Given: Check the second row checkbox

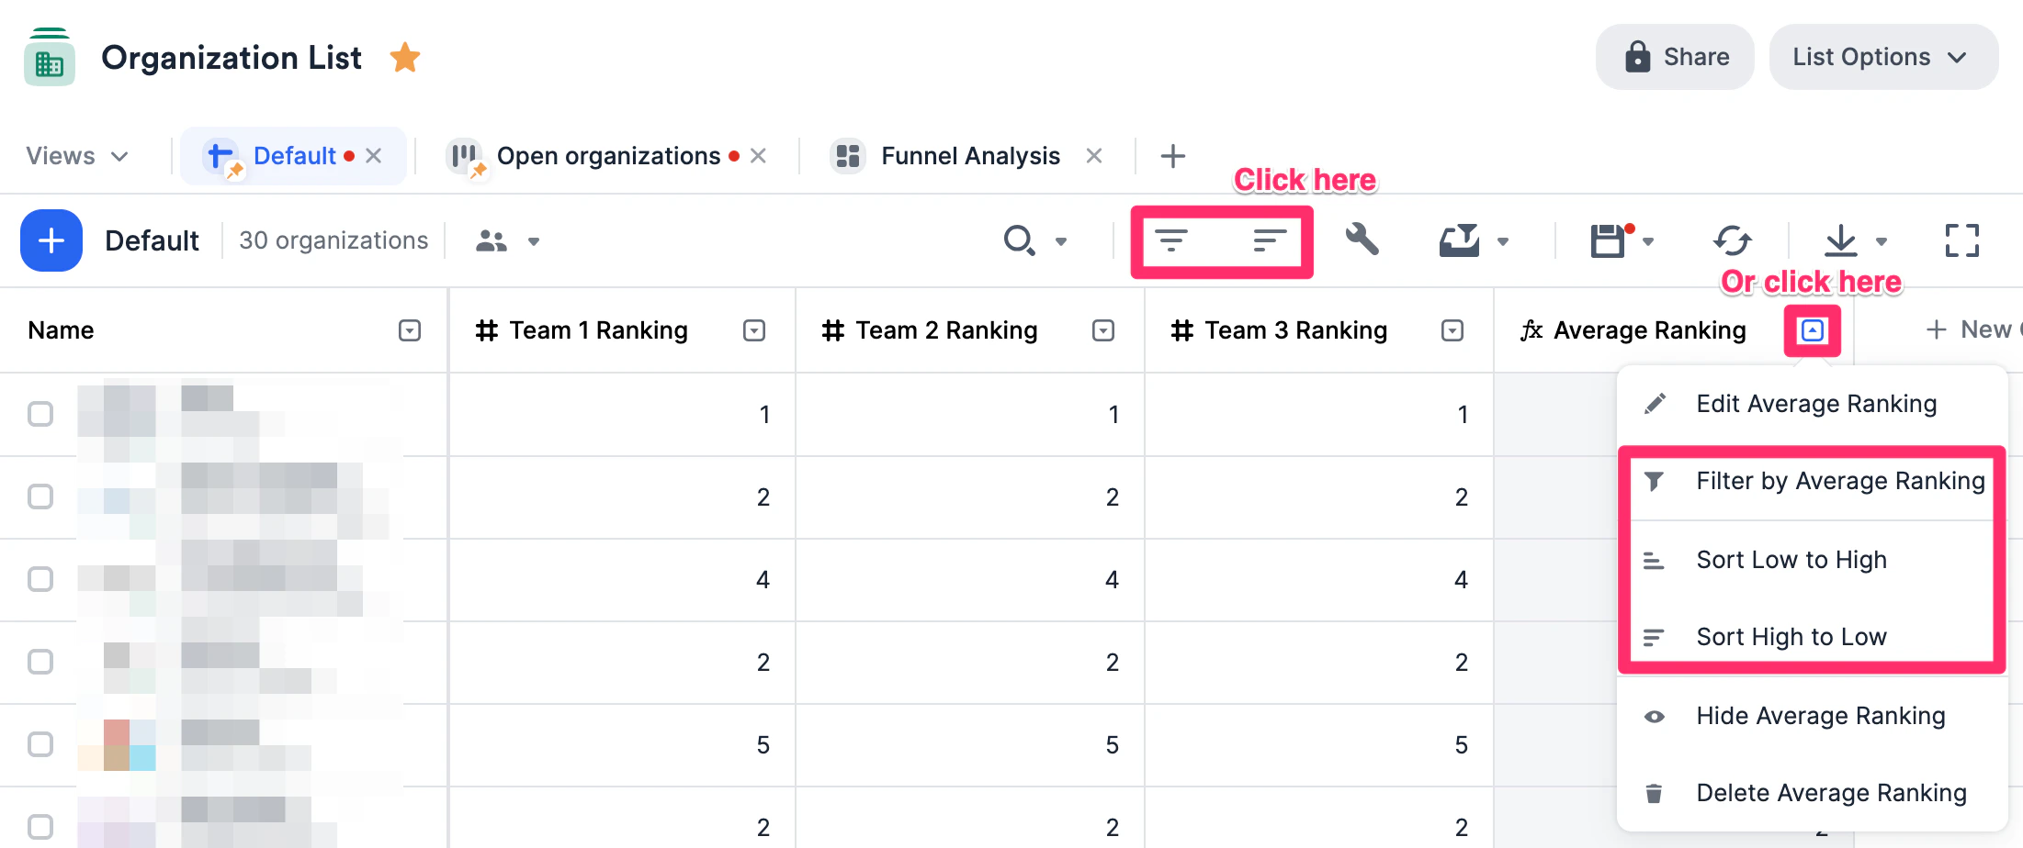Looking at the screenshot, I should [40, 497].
